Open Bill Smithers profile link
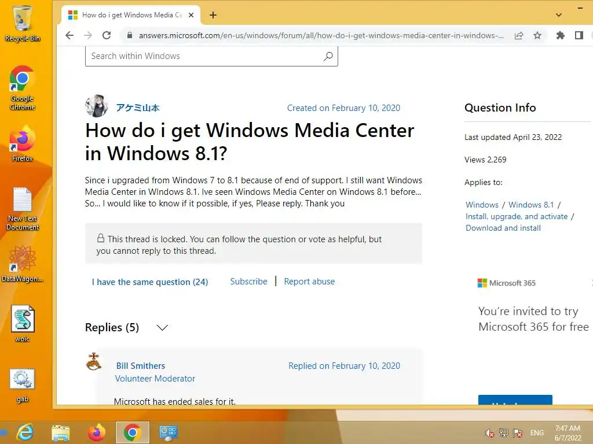The image size is (593, 444). [x=141, y=366]
